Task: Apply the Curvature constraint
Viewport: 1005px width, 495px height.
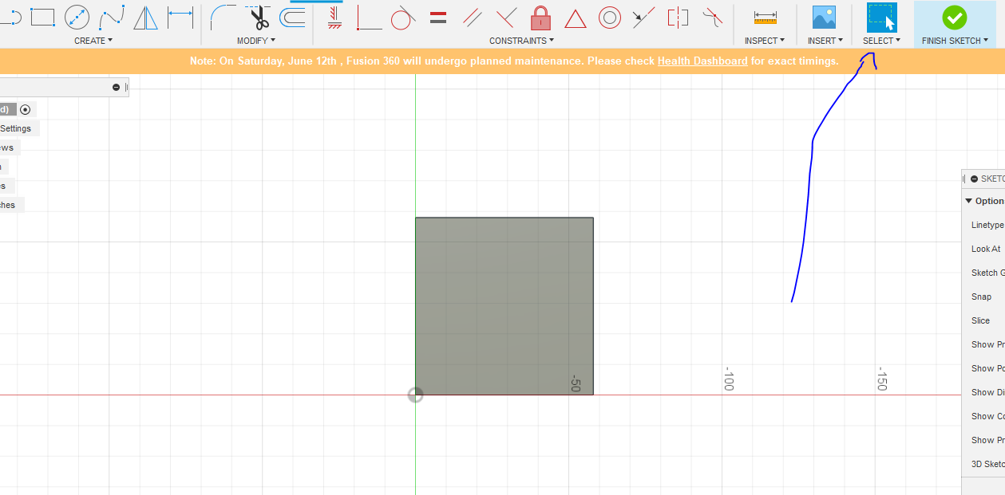Action: click(712, 17)
